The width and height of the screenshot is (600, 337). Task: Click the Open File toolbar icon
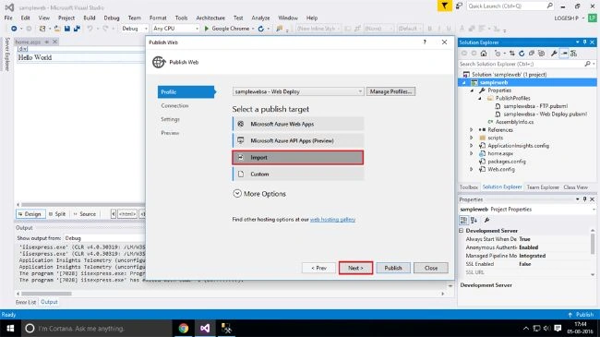[x=57, y=29]
